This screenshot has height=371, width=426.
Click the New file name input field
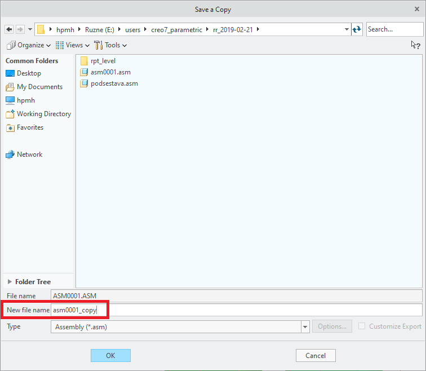236,310
